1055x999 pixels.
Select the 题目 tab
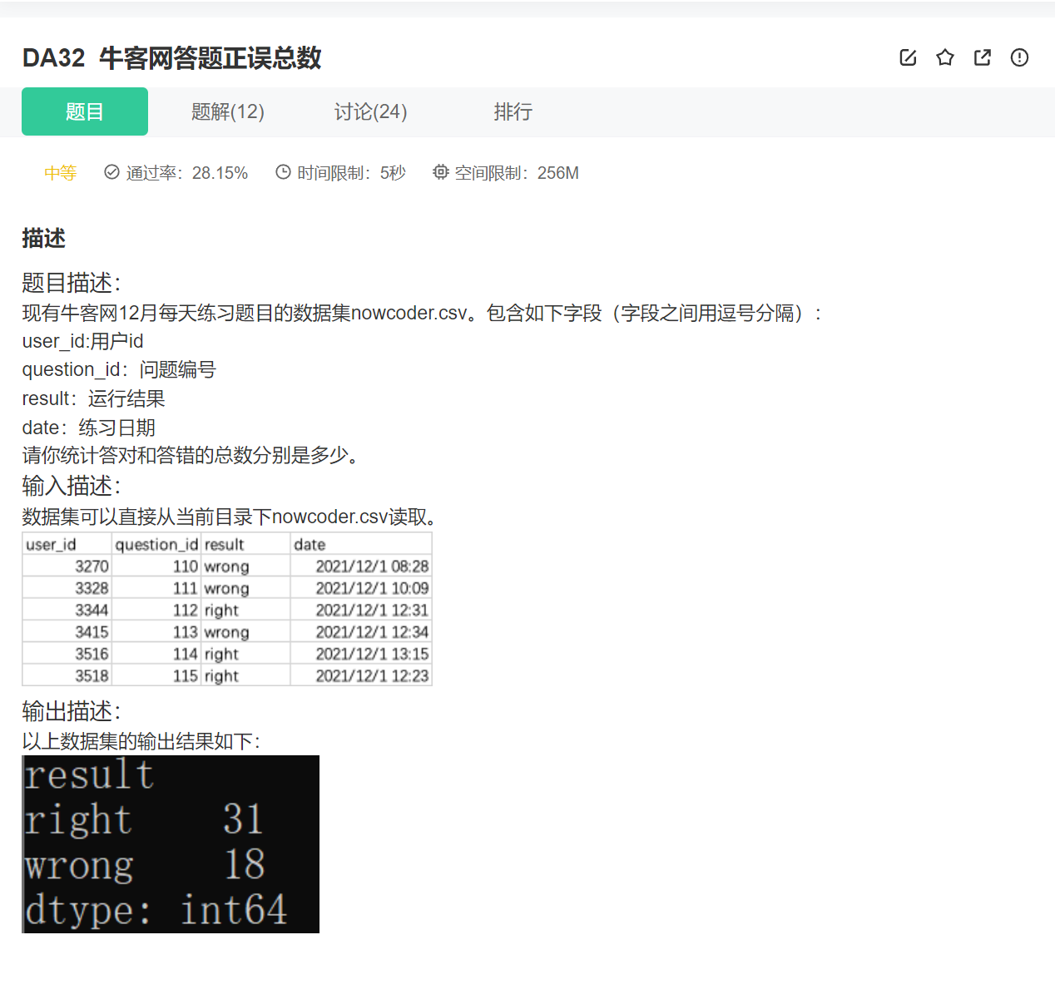85,111
